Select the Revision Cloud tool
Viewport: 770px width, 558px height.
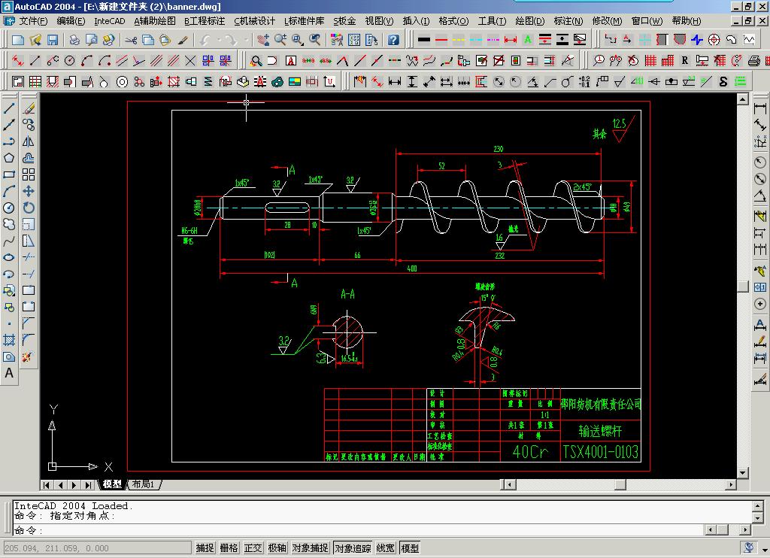[9, 224]
